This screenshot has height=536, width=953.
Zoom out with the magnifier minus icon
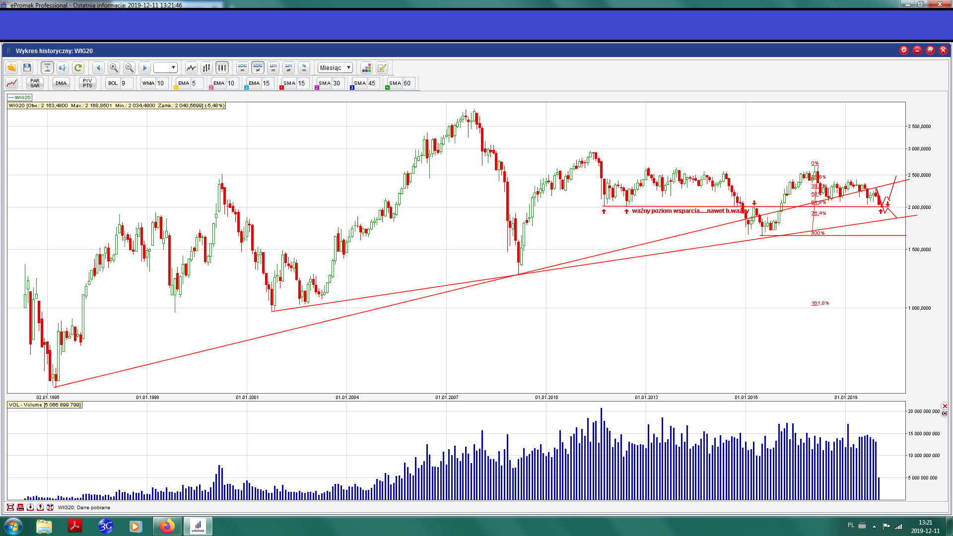(x=129, y=68)
